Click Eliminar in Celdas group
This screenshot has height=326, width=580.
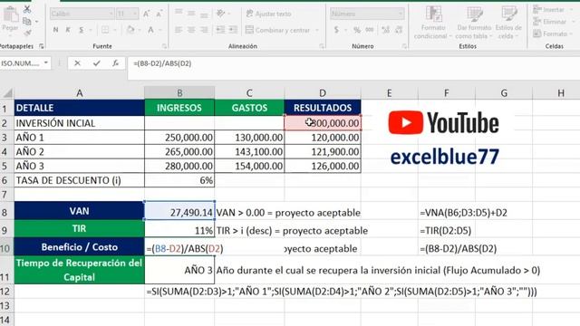[550, 22]
